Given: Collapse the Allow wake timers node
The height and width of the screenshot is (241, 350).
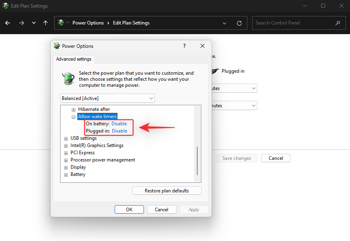Looking at the screenshot, I should point(73,117).
